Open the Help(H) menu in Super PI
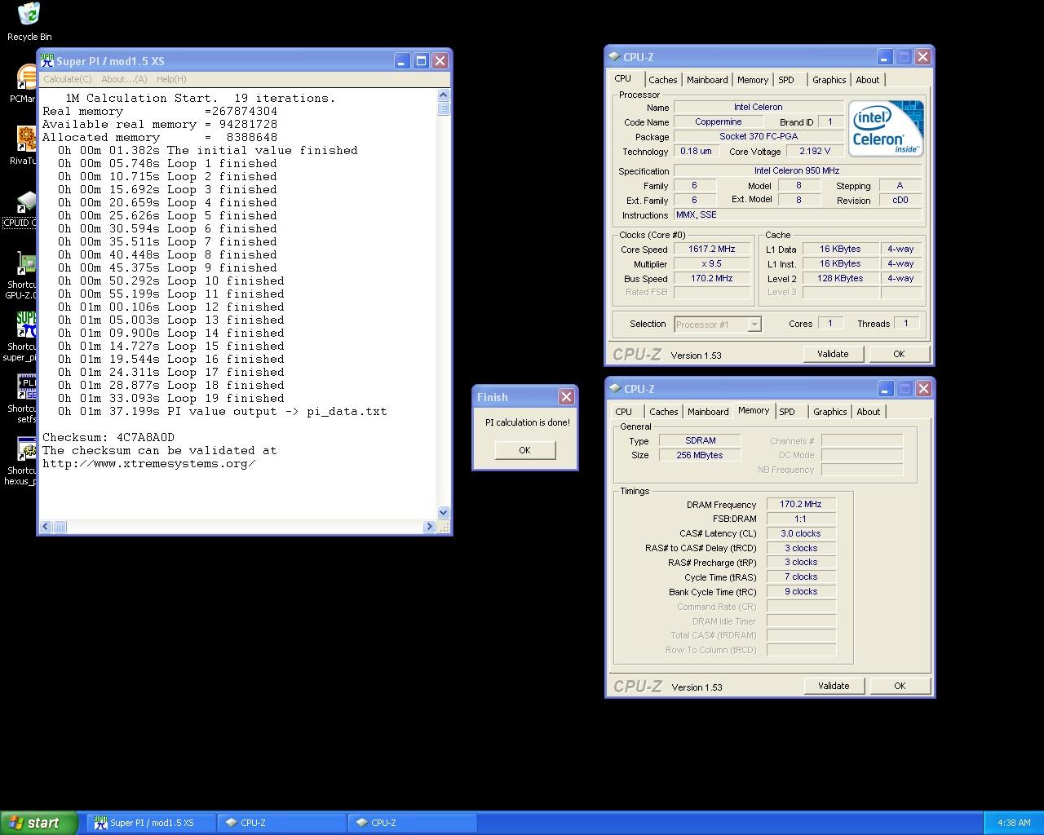This screenshot has width=1044, height=835. point(171,79)
